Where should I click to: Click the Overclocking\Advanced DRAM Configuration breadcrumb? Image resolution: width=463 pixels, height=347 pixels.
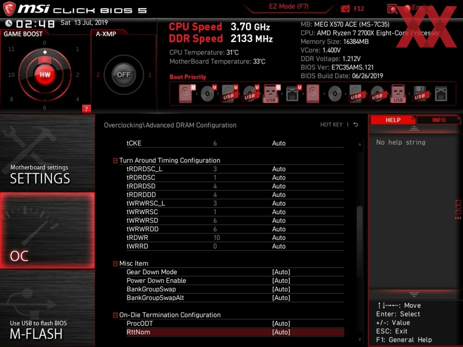tap(170, 125)
